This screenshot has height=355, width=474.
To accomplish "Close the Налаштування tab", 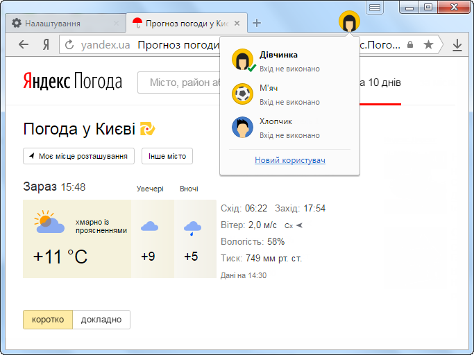I will [x=116, y=24].
